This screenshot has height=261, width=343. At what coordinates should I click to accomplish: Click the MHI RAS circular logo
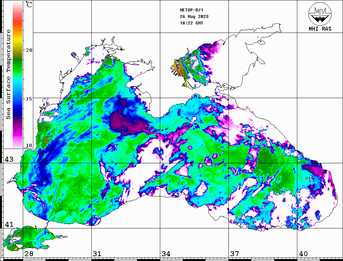[x=320, y=14]
